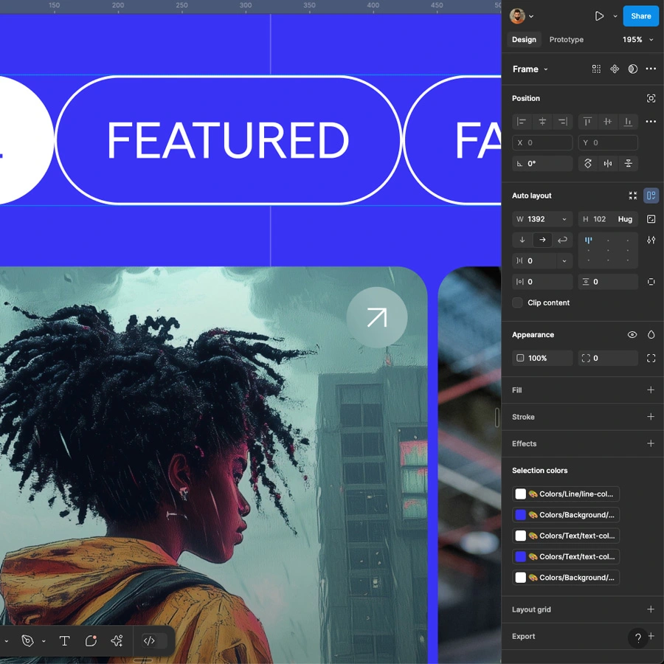Set auto layout direction to wrap
This screenshot has width=664, height=664.
[562, 240]
